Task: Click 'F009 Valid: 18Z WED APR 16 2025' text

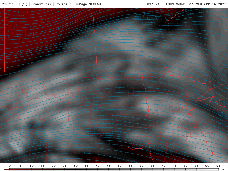Action: (x=196, y=4)
